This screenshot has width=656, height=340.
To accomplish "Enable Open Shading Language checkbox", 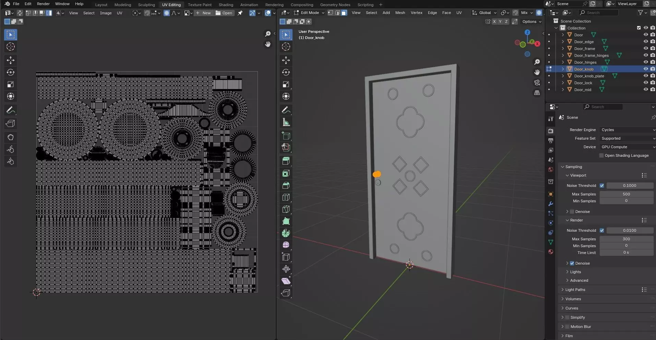I will point(601,155).
